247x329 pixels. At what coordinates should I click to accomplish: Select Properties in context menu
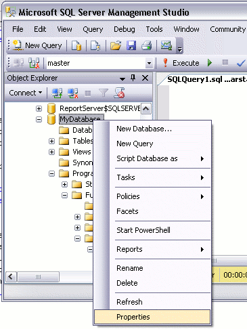tap(152, 317)
